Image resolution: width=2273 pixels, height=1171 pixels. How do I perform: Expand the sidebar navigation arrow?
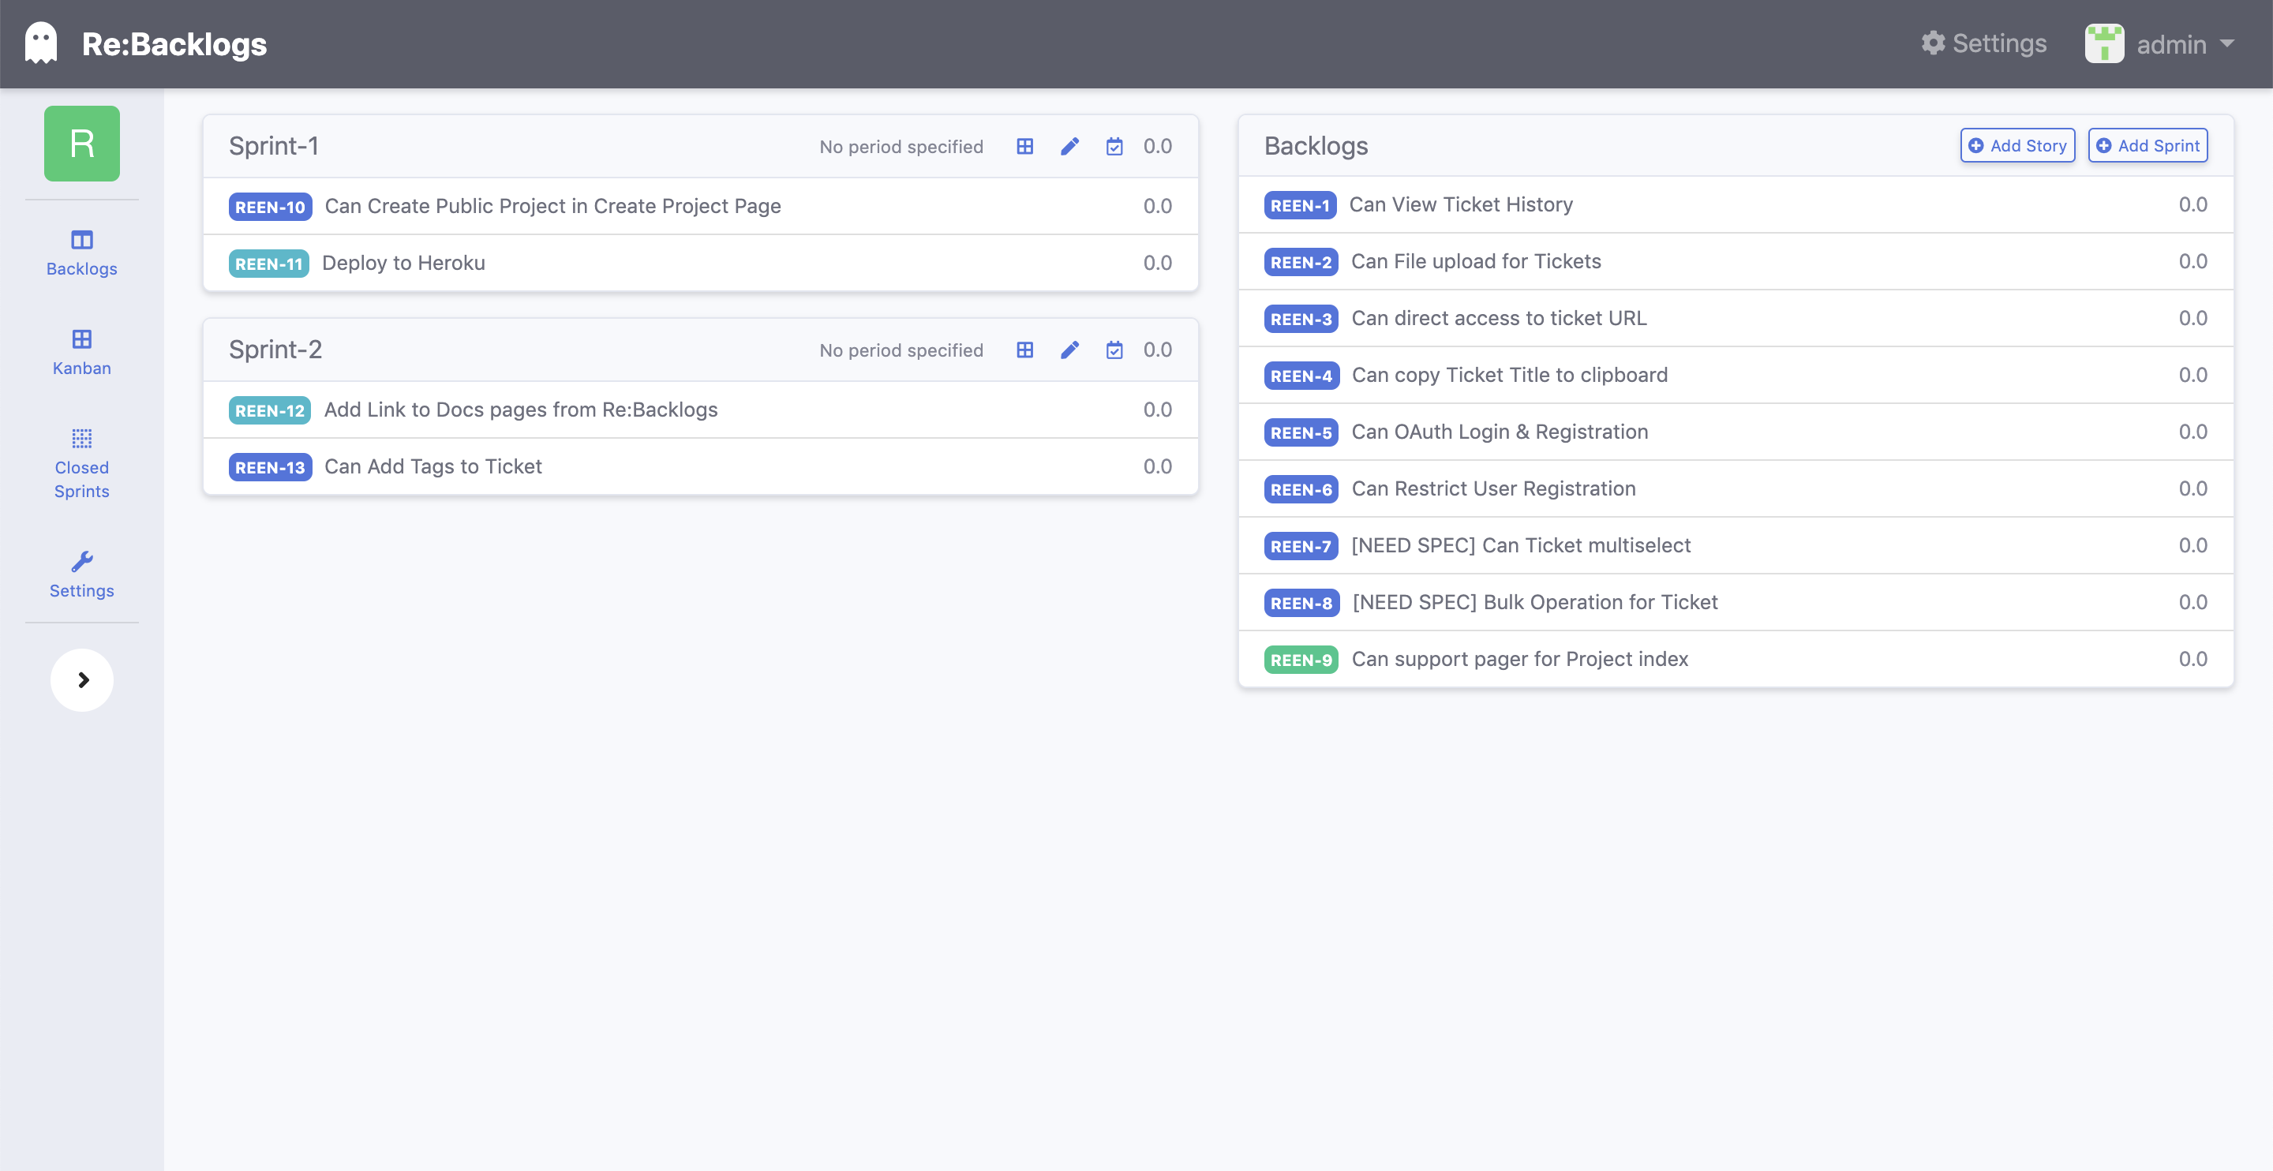82,679
